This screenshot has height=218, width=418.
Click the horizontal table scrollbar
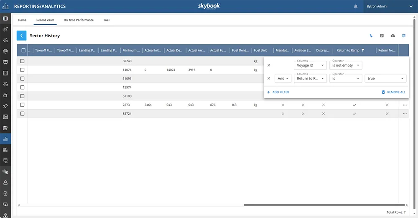(x=324, y=205)
